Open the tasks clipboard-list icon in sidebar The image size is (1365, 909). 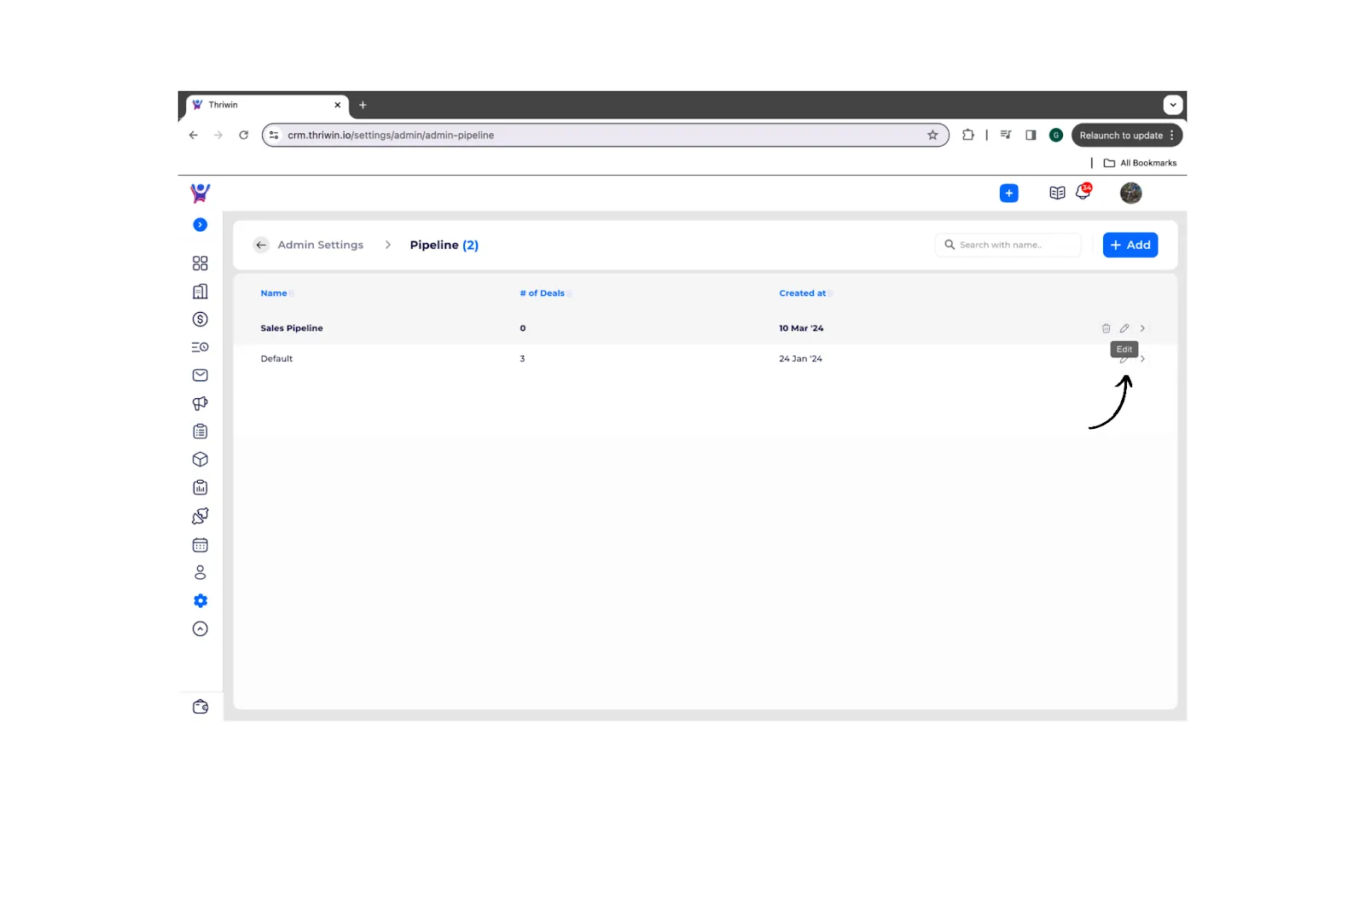200,431
